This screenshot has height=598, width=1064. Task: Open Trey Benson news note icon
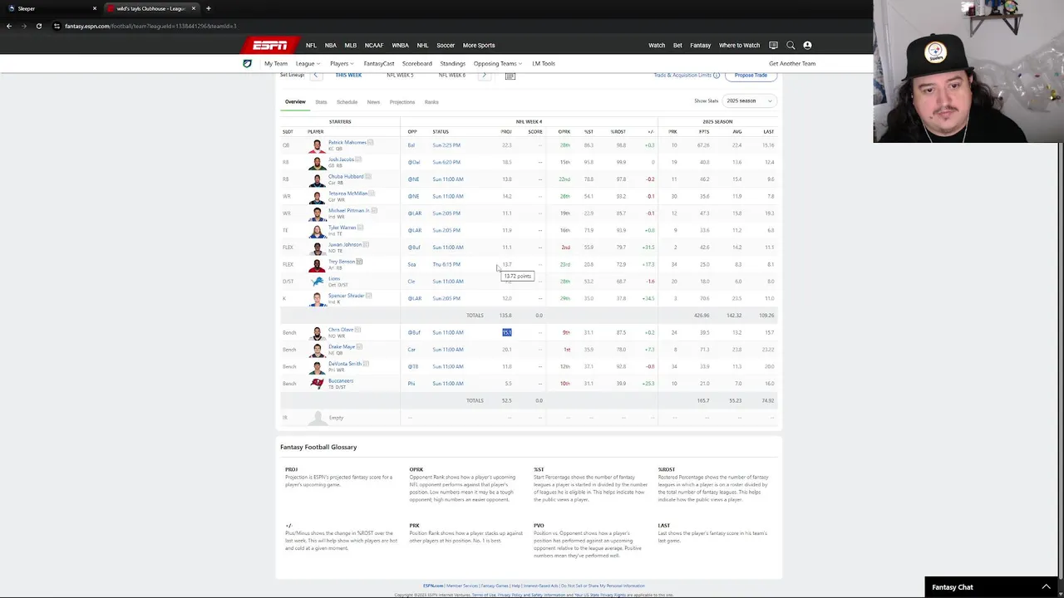359,262
